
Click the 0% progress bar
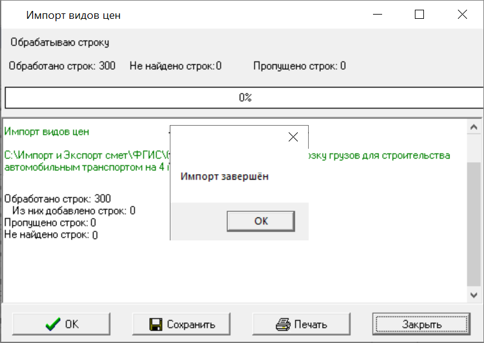pos(244,98)
